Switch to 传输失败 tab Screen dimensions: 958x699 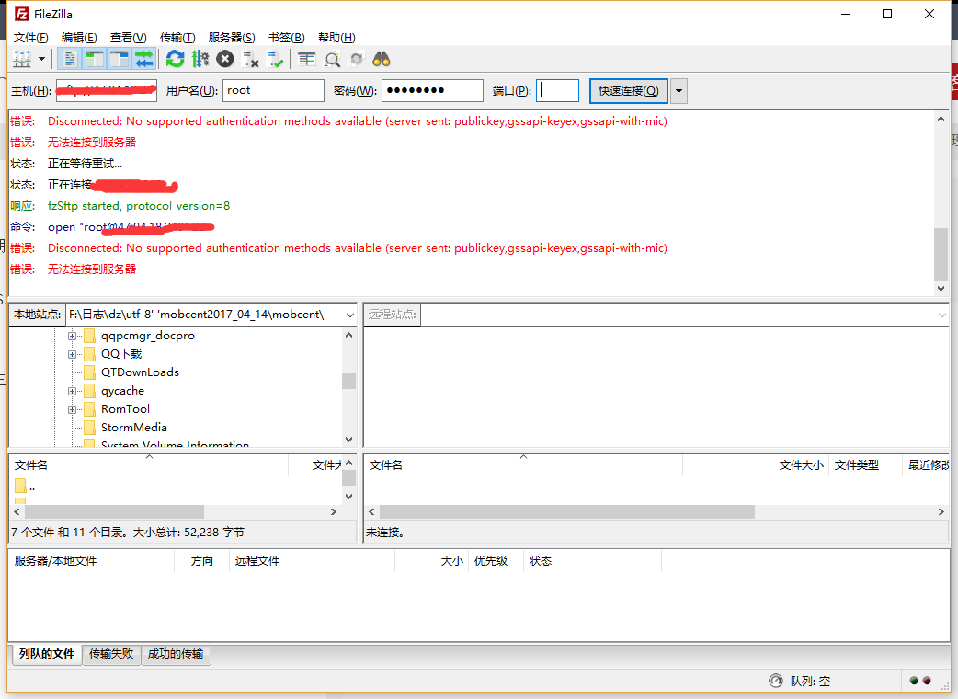pyautogui.click(x=111, y=654)
